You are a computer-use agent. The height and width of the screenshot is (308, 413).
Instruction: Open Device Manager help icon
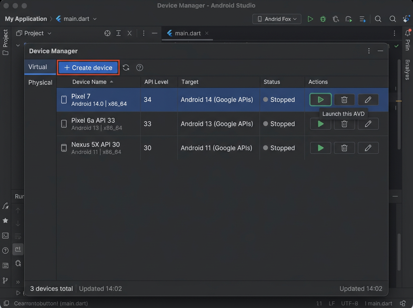coord(139,68)
